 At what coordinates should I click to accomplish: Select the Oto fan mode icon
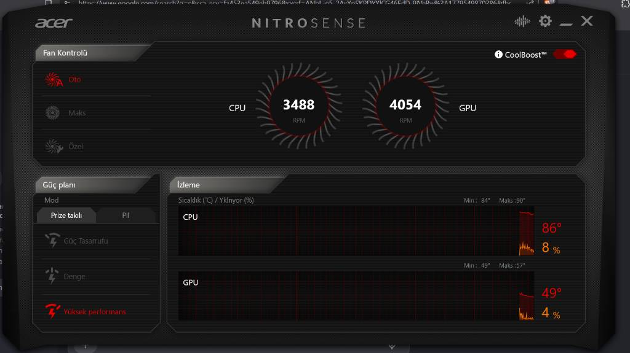click(x=54, y=79)
